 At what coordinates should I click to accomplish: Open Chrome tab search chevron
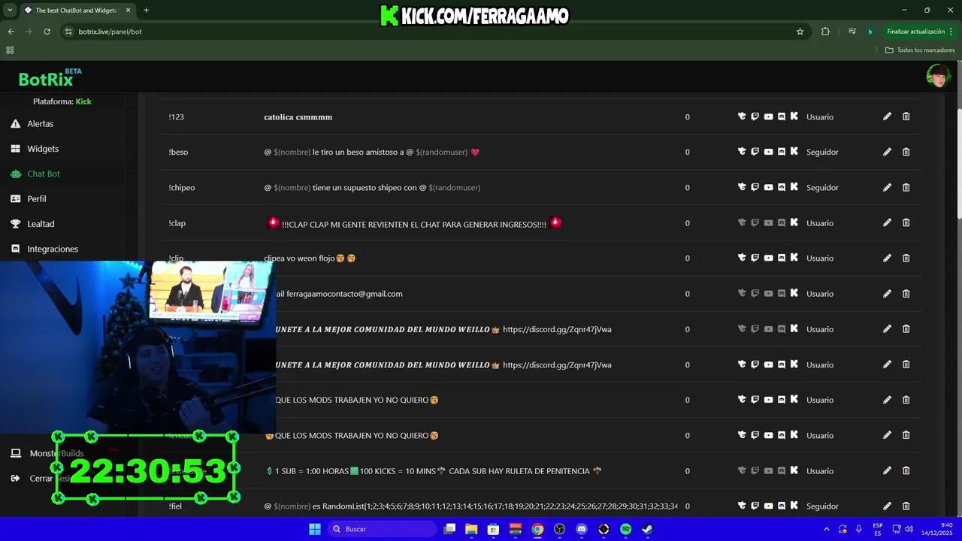(10, 10)
